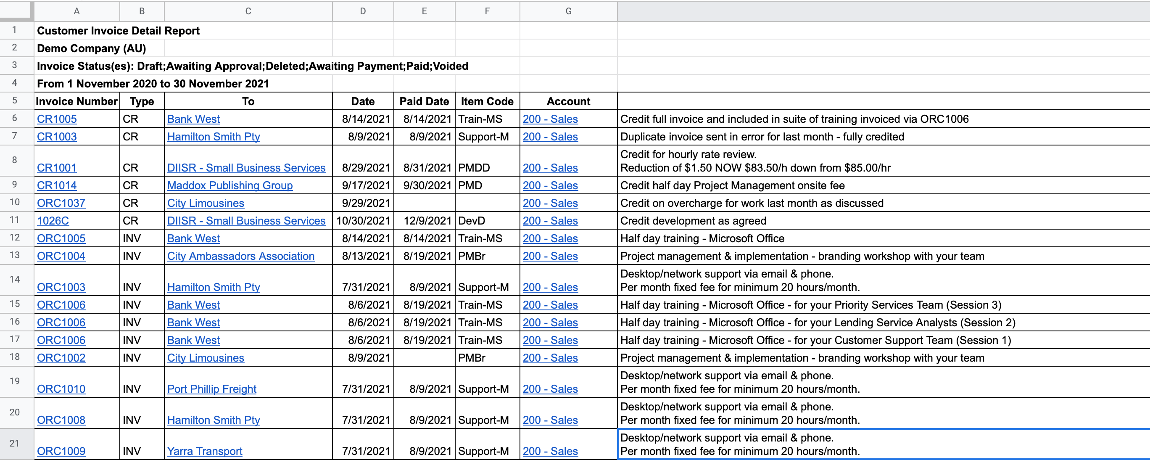Click the select-all corner box
1150x460 pixels.
coord(16,11)
